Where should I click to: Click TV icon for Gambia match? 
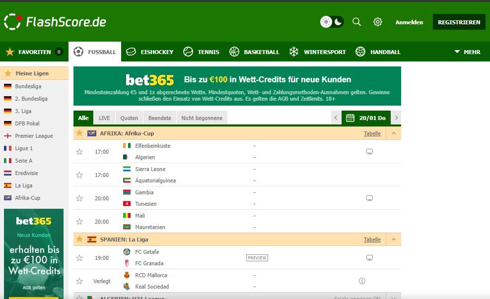click(369, 198)
